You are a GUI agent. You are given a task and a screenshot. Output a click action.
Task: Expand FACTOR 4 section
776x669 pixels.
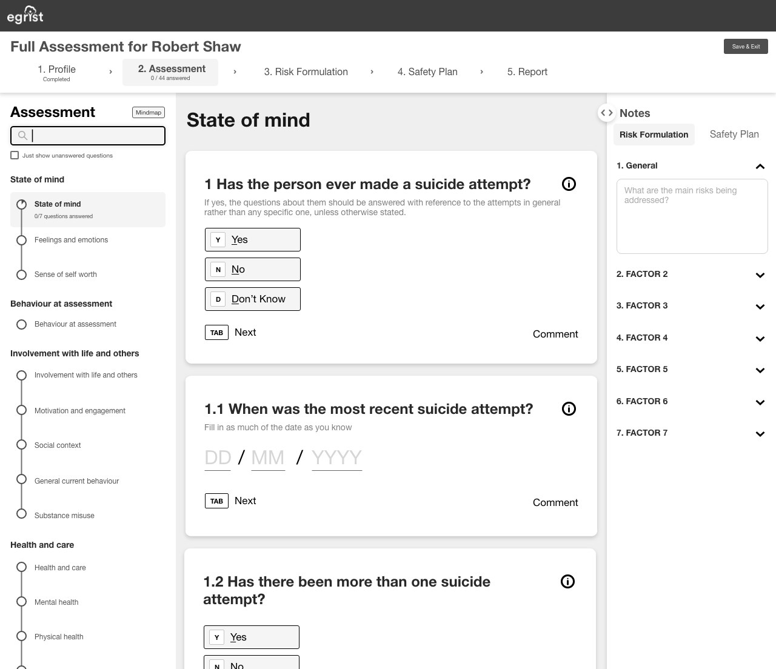click(x=760, y=339)
